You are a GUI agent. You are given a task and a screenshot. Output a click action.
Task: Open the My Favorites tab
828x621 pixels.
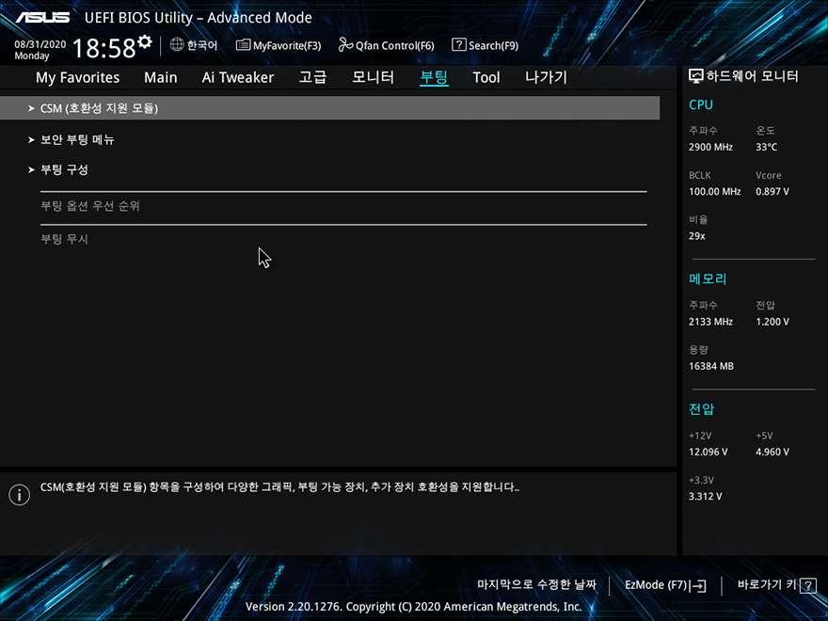pos(77,77)
